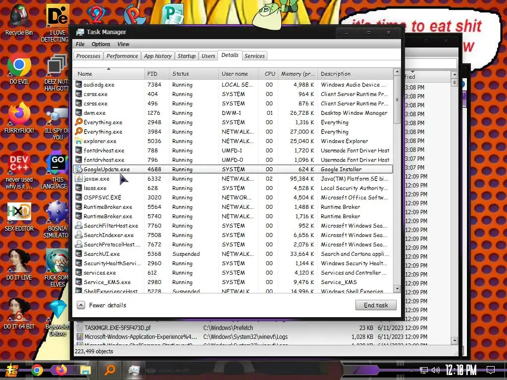The width and height of the screenshot is (507, 380).
Task: Sort processes by the CPU column header
Action: pos(268,74)
